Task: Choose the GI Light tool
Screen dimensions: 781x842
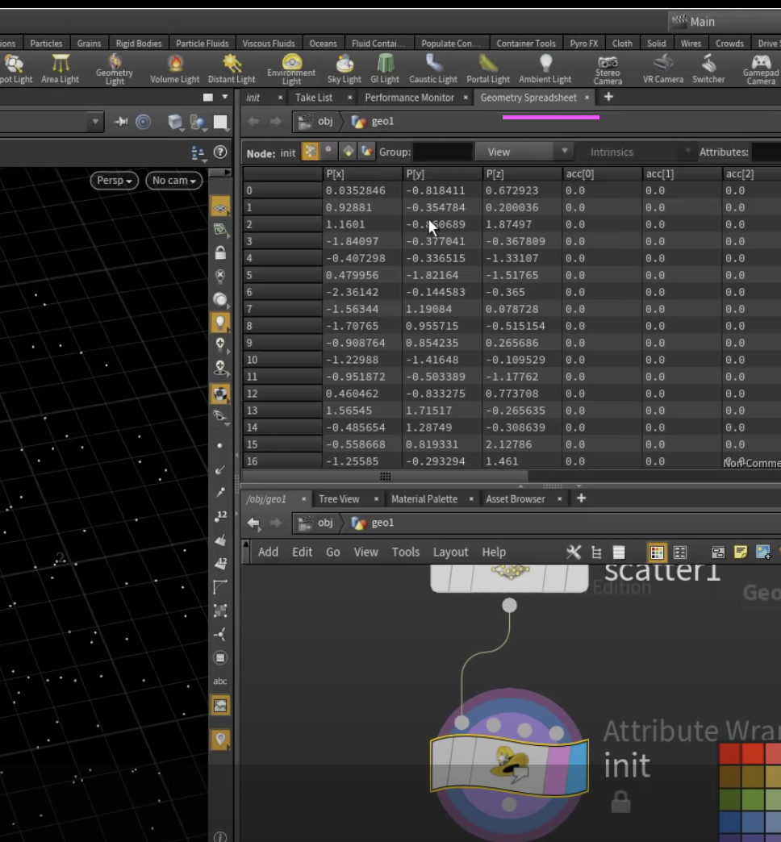Action: click(385, 69)
